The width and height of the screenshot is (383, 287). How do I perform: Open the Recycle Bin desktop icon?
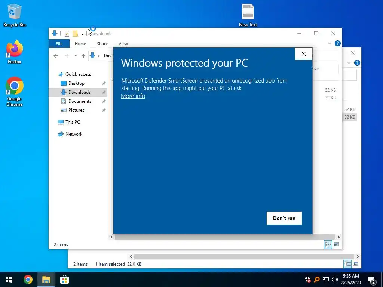pos(15,15)
